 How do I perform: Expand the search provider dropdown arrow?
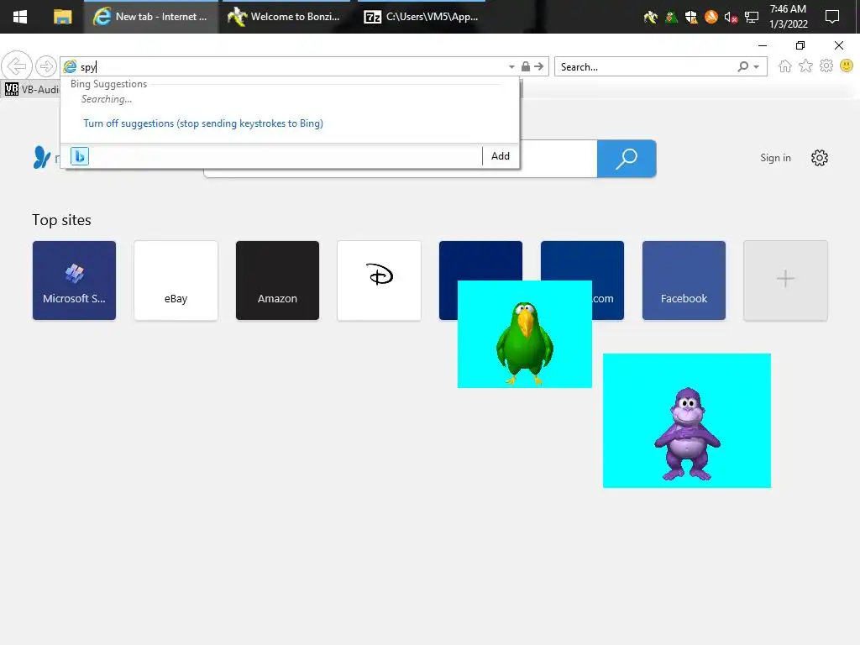(x=757, y=67)
